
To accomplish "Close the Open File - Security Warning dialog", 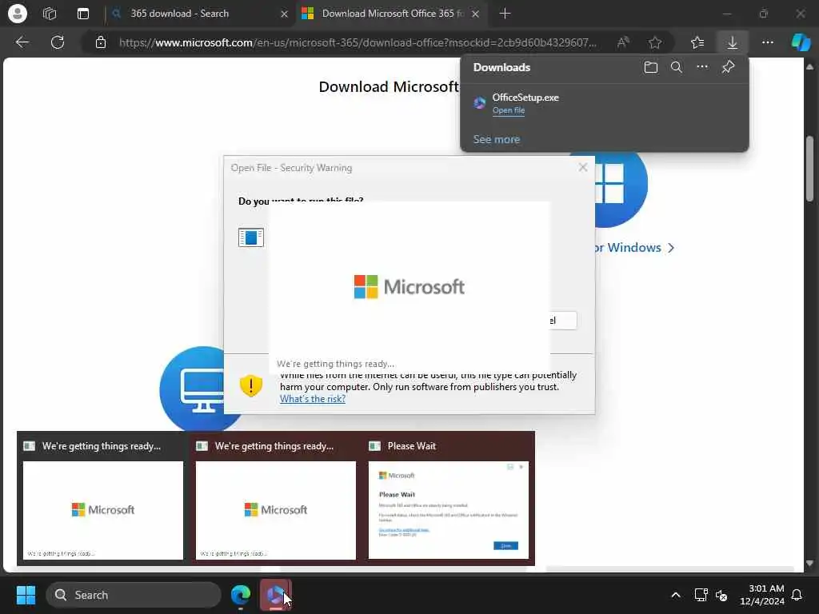I will click(583, 168).
